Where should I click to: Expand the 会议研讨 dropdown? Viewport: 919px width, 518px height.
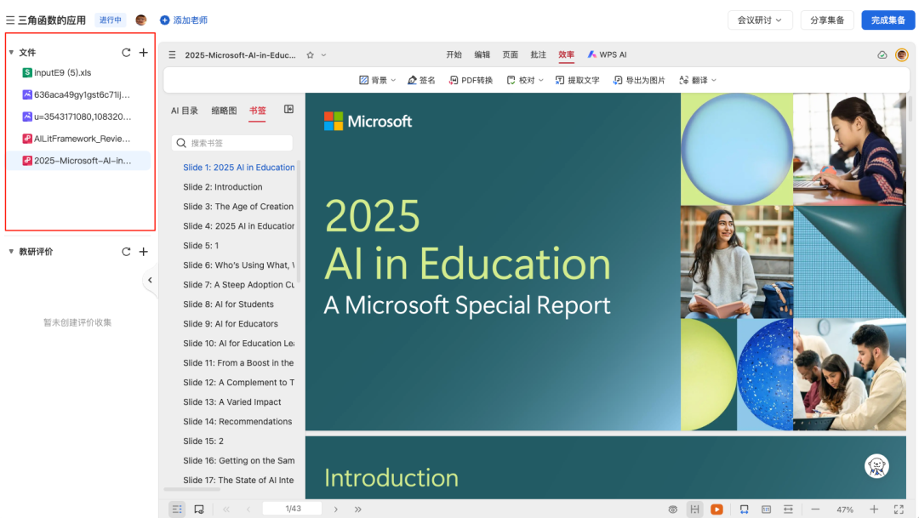(760, 20)
